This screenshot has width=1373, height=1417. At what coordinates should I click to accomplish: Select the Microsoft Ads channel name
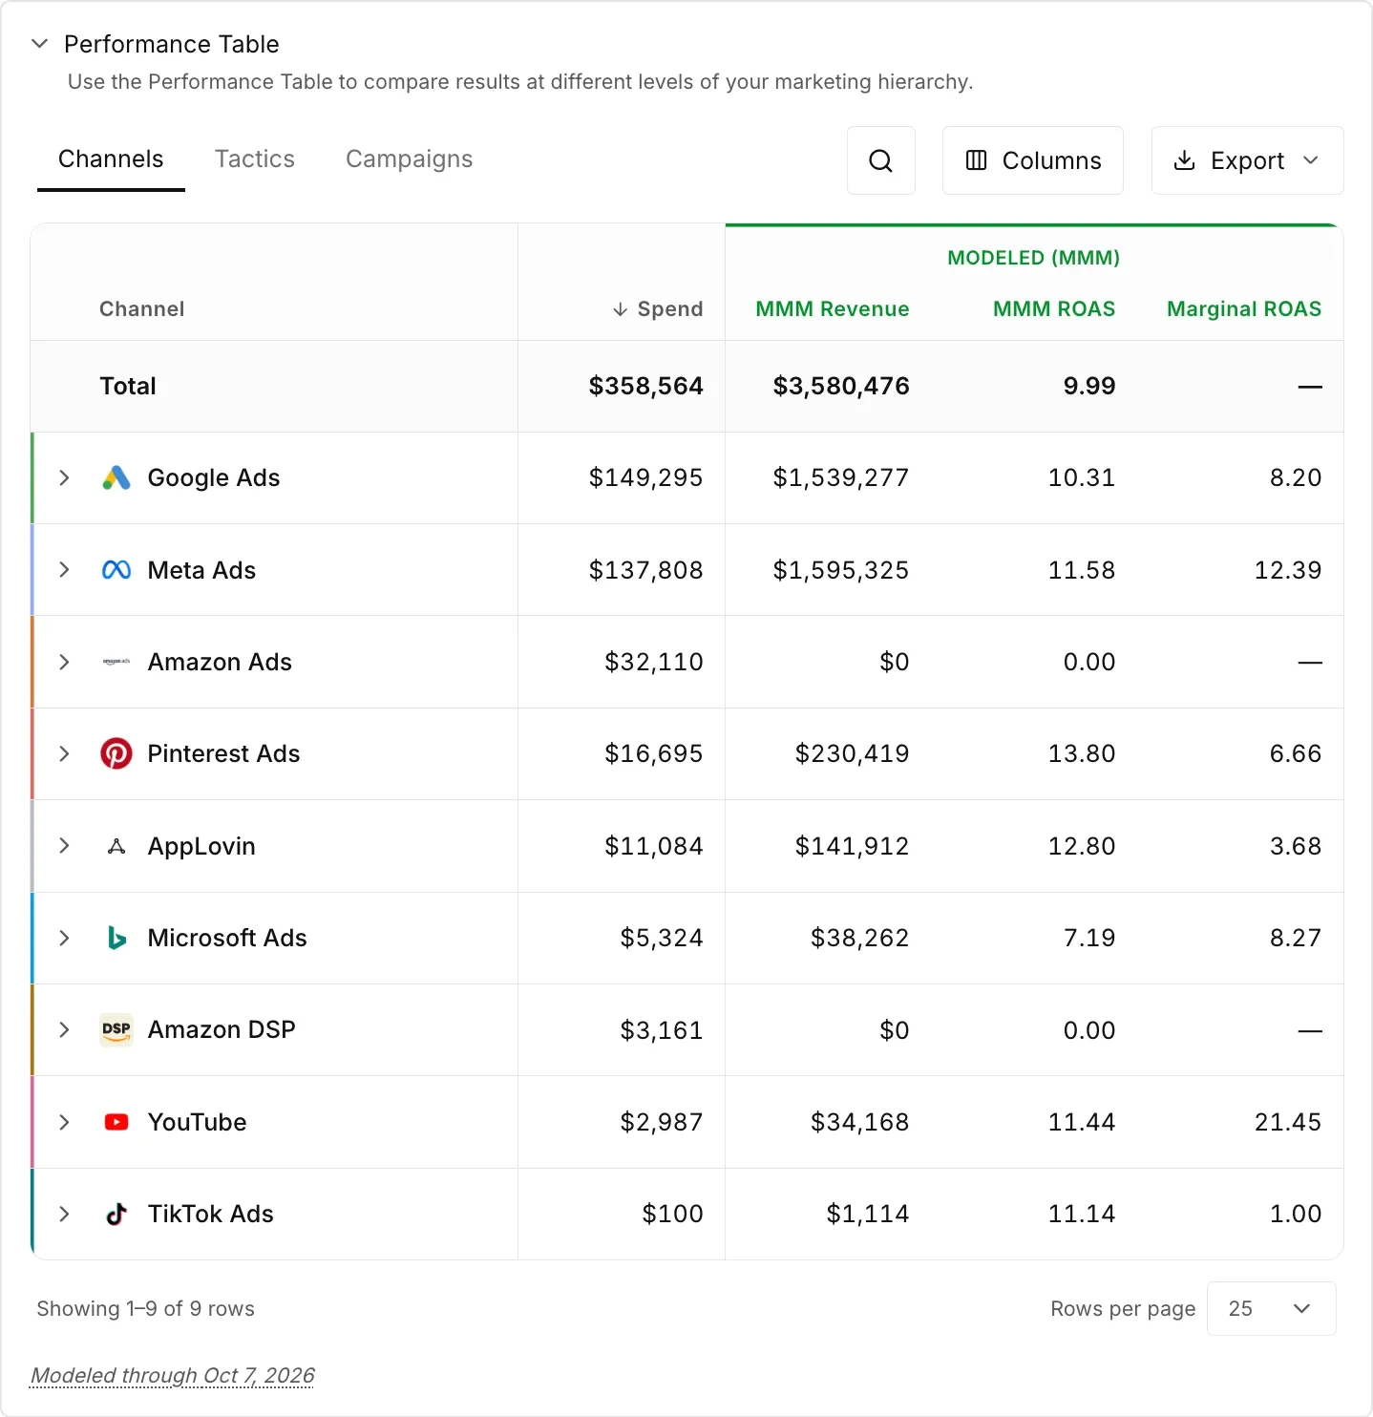(227, 938)
